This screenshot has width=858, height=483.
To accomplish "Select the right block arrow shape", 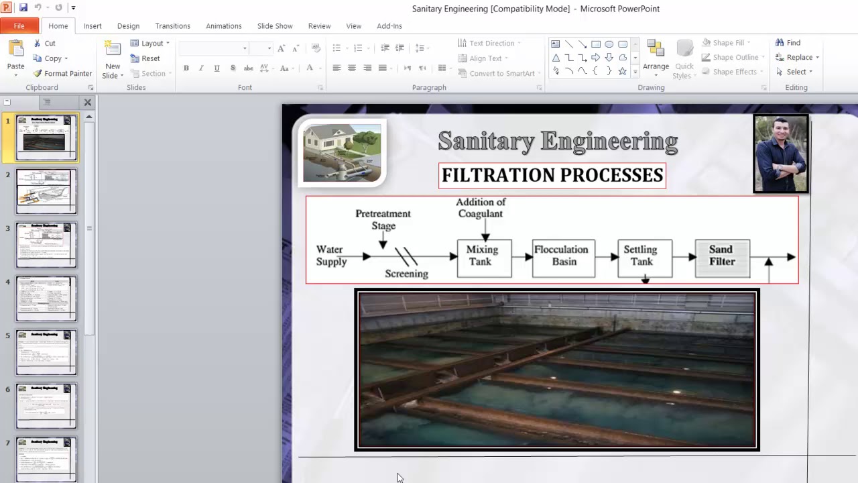I will click(x=596, y=58).
